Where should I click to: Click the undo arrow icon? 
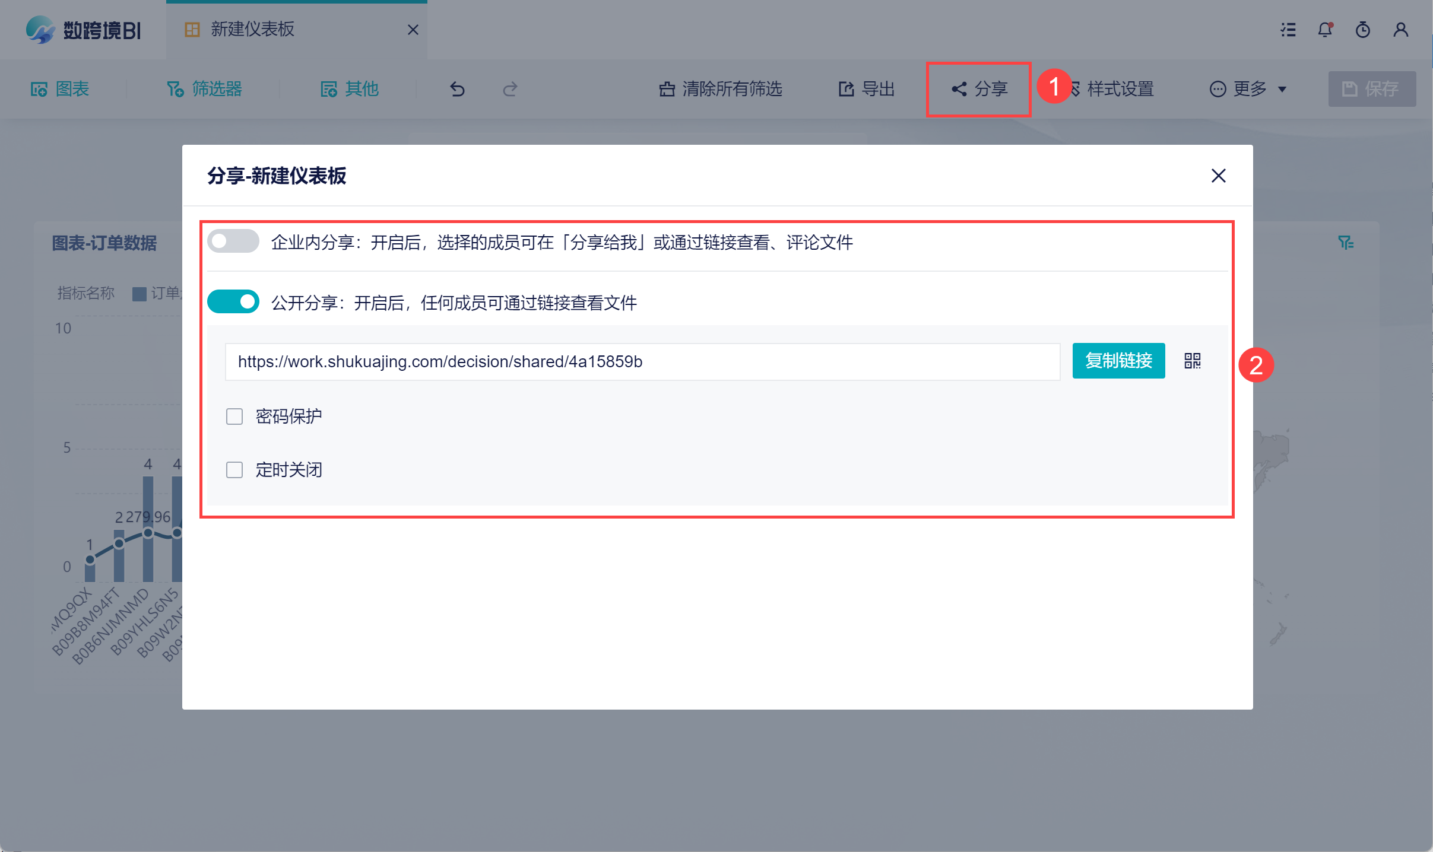(457, 89)
